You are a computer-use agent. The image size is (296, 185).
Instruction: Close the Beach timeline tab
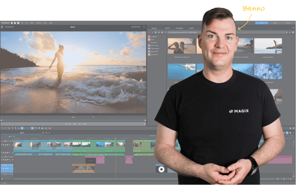click(43, 133)
